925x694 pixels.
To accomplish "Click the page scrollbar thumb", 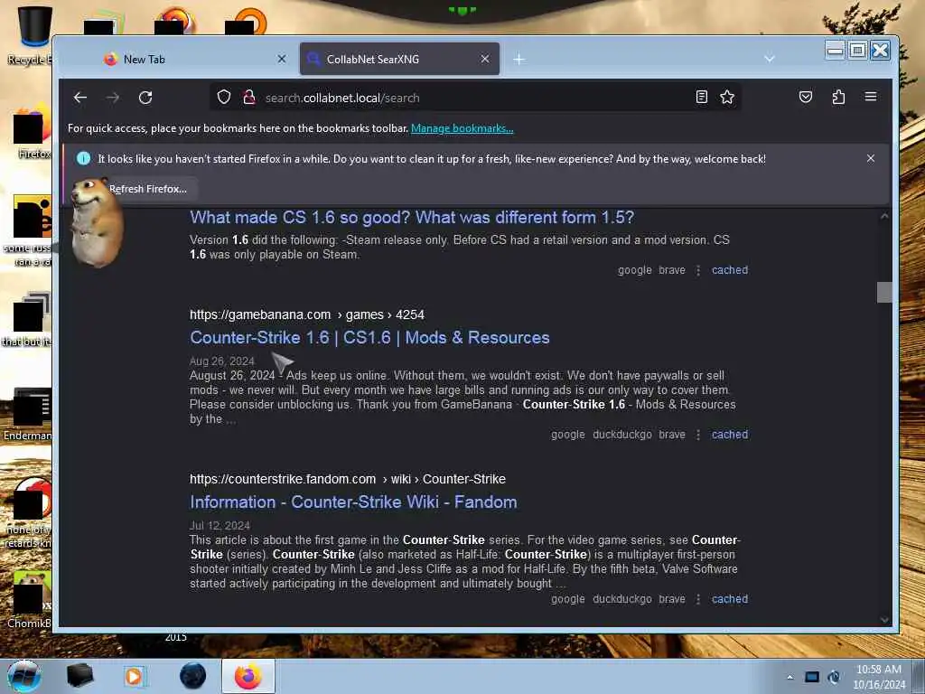I will (884, 292).
